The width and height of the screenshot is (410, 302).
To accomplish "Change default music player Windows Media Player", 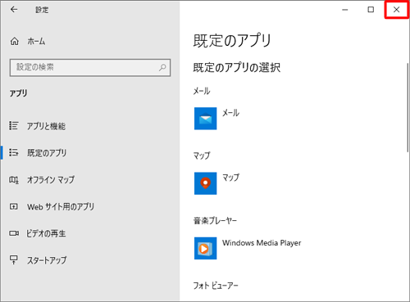I will 262,243.
